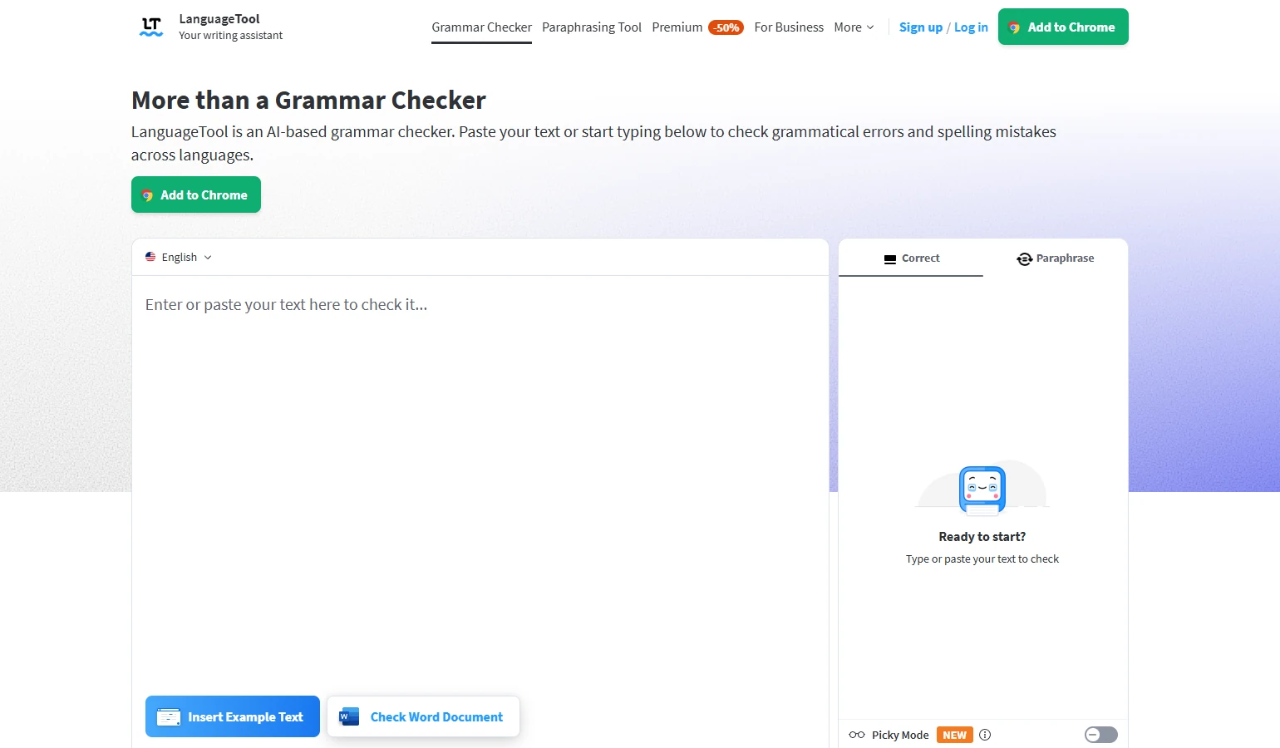Click the Picky Mode info icon
Viewport: 1280px width, 748px height.
click(x=985, y=735)
